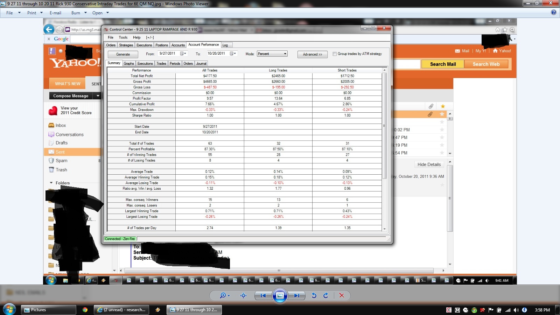The height and width of the screenshot is (315, 560).
Task: Open the browser tools gear icon
Action: pyautogui.click(x=512, y=30)
